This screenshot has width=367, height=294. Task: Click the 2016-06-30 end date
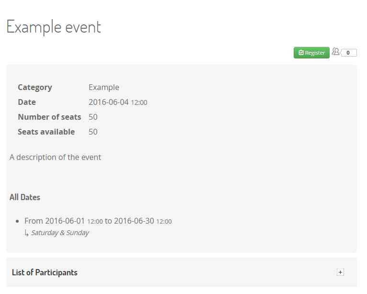point(134,221)
